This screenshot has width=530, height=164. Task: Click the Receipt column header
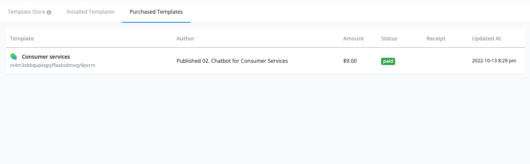coord(436,39)
